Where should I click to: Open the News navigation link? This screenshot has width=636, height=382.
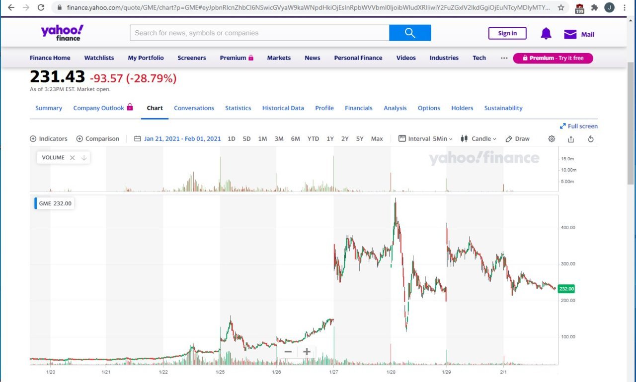click(x=313, y=58)
